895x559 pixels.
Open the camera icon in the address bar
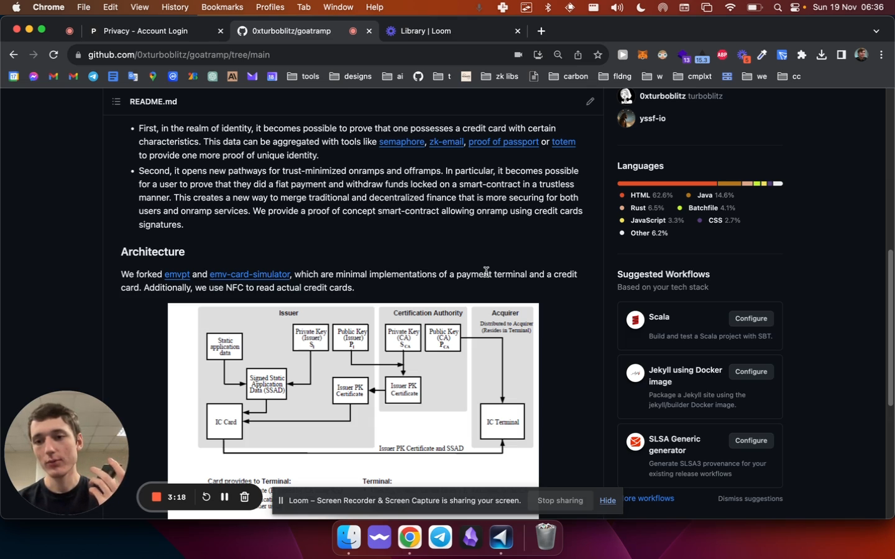(518, 55)
